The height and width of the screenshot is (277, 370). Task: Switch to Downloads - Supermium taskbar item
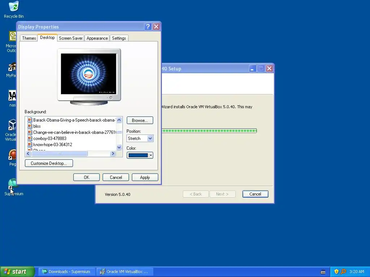(x=67, y=272)
